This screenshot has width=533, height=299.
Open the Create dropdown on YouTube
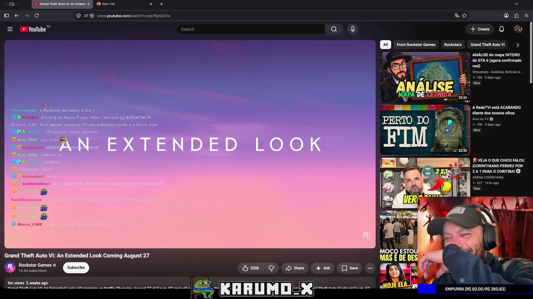pyautogui.click(x=480, y=29)
